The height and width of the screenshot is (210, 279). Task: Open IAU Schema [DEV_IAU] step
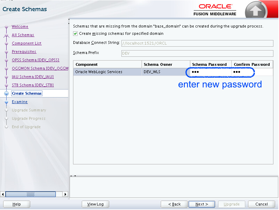tap(33, 77)
